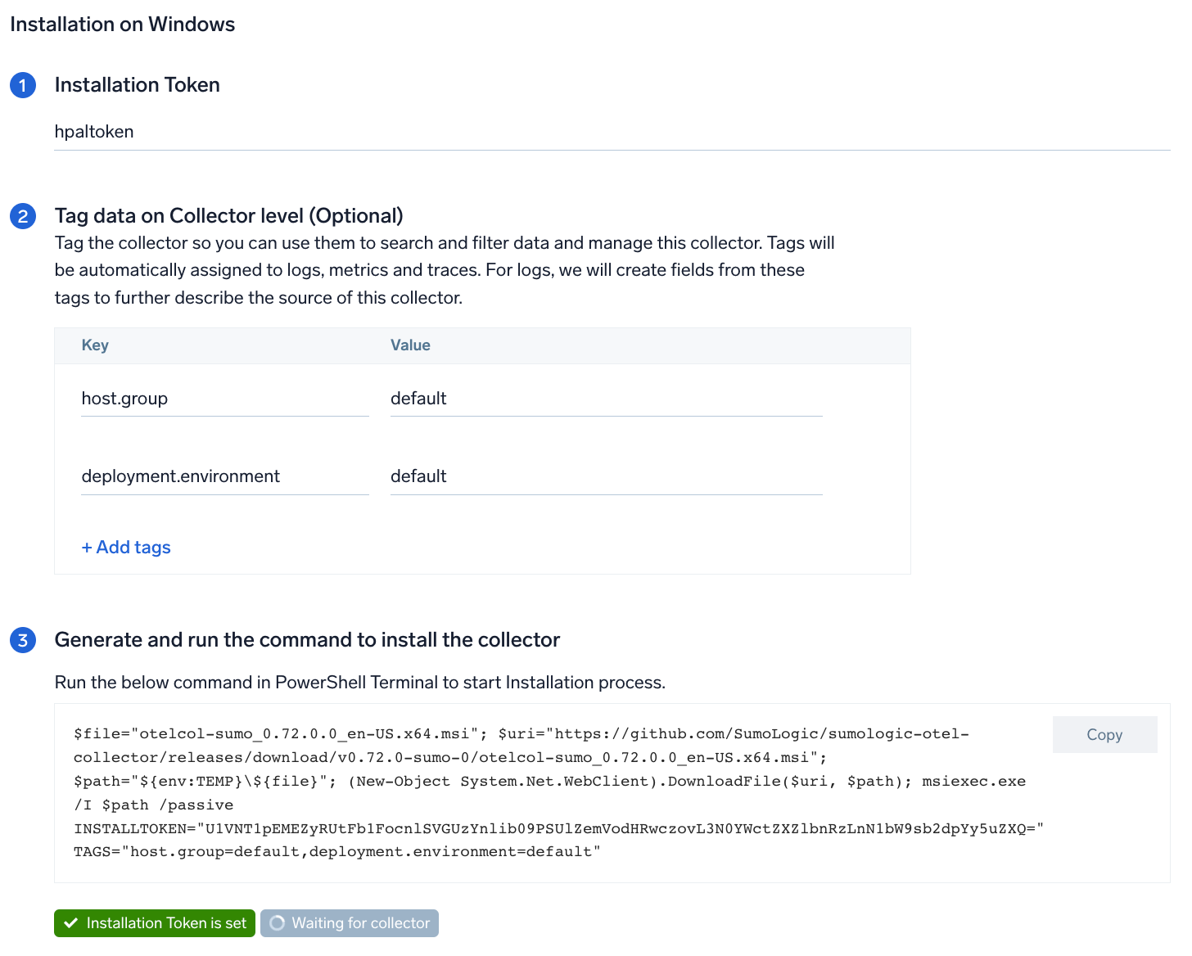Click the value field for deployment.environment
Screen dimensions: 1192x956
tap(607, 476)
